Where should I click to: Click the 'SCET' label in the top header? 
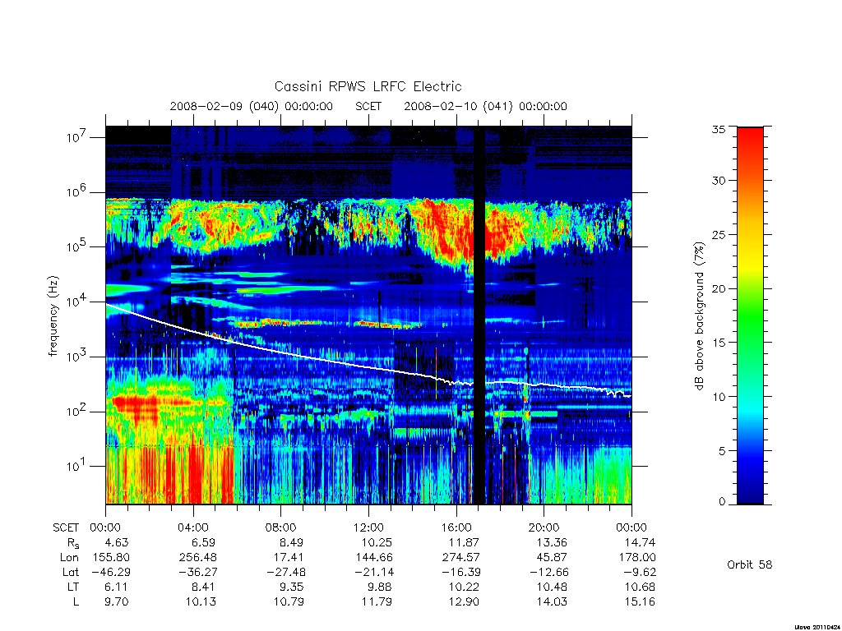coord(368,106)
